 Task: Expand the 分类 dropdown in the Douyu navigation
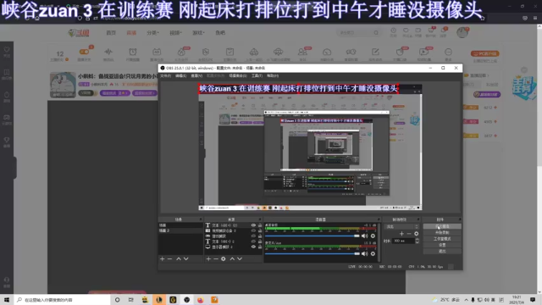coord(152,33)
